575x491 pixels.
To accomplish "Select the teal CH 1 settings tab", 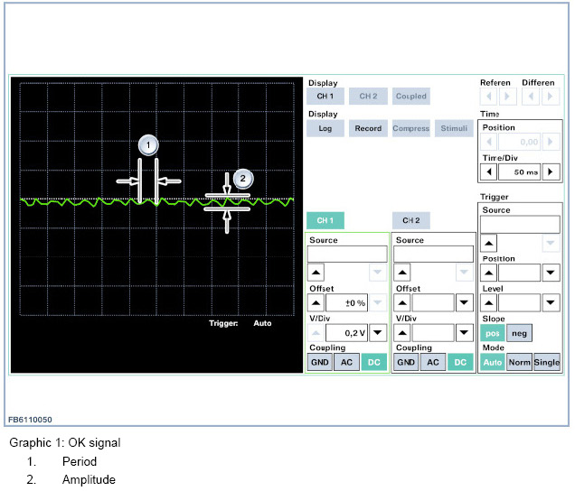I will [325, 220].
